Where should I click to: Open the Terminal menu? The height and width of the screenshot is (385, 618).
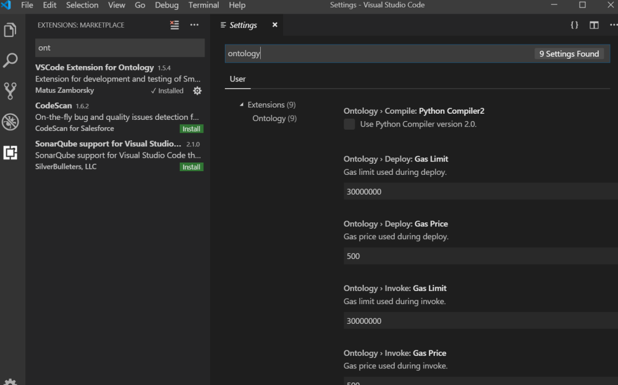[x=203, y=5]
